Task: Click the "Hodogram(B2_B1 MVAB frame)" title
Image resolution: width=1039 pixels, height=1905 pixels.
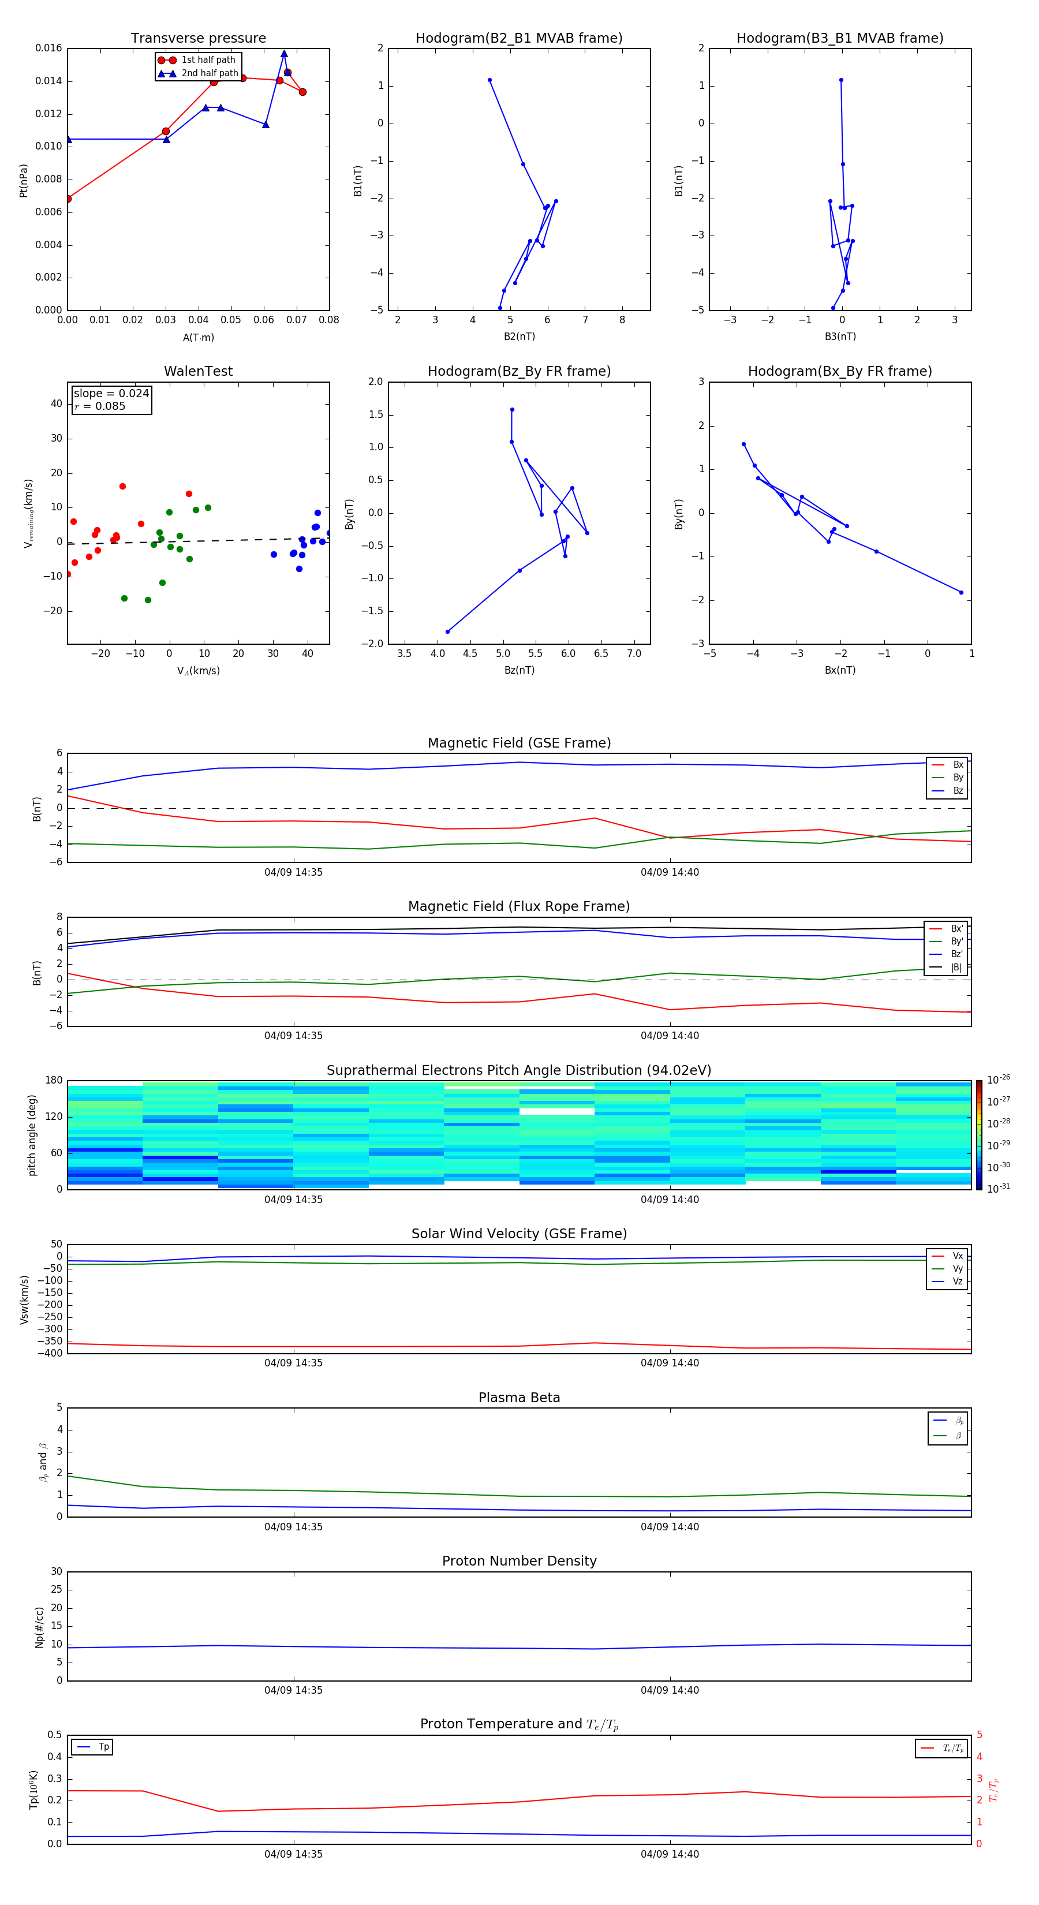Action: 519,39
